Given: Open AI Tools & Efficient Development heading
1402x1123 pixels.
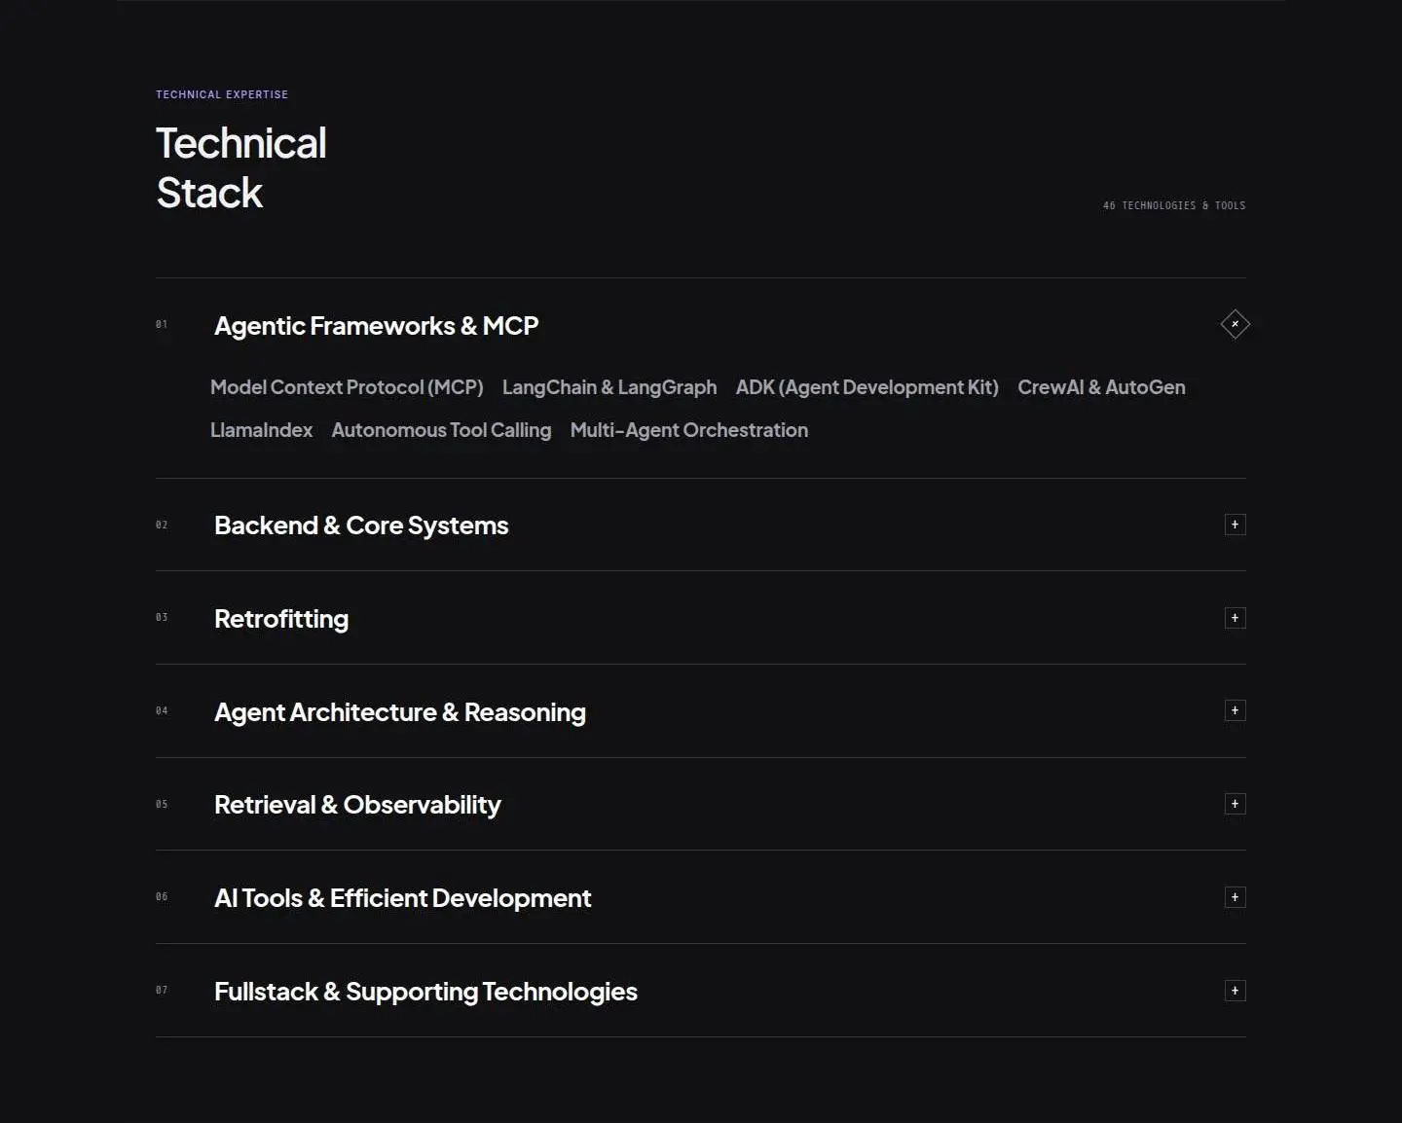Looking at the screenshot, I should (402, 898).
